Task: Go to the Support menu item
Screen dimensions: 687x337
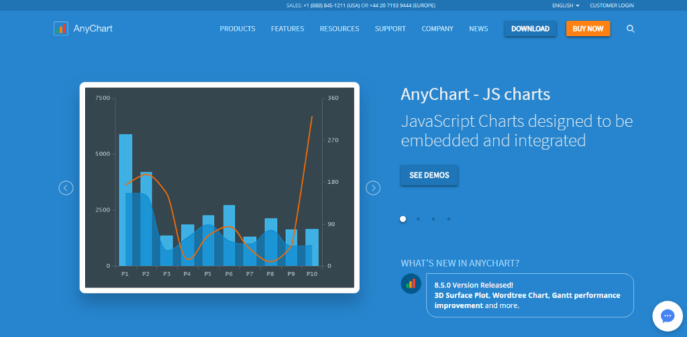Action: coord(390,29)
